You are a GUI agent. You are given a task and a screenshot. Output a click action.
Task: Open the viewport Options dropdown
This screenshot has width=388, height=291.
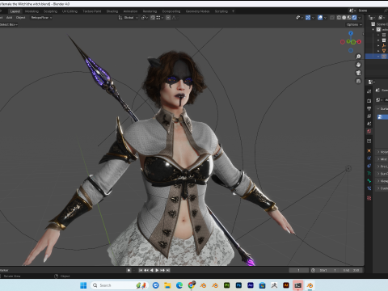coord(354,24)
